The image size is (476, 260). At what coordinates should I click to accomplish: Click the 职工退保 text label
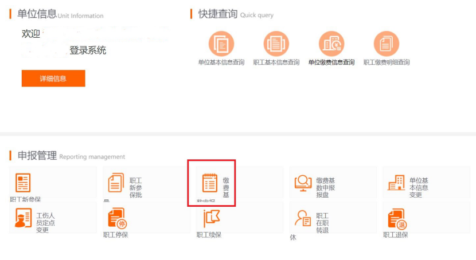tap(396, 235)
